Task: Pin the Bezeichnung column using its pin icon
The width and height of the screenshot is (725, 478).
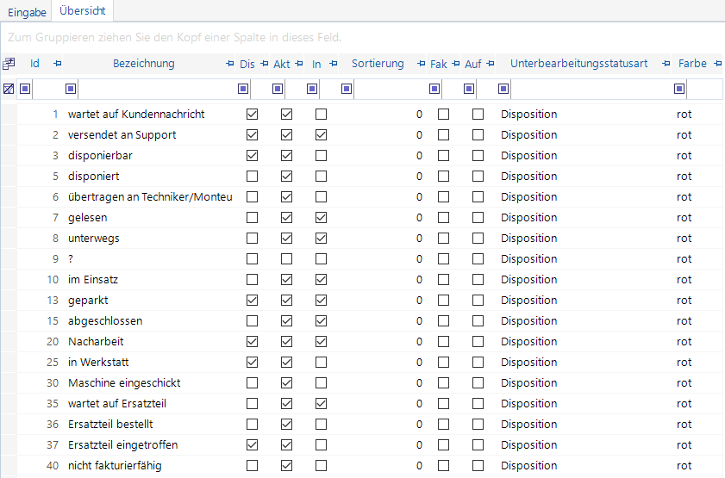Action: point(229,64)
